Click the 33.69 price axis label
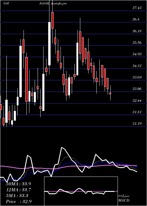 137,77
